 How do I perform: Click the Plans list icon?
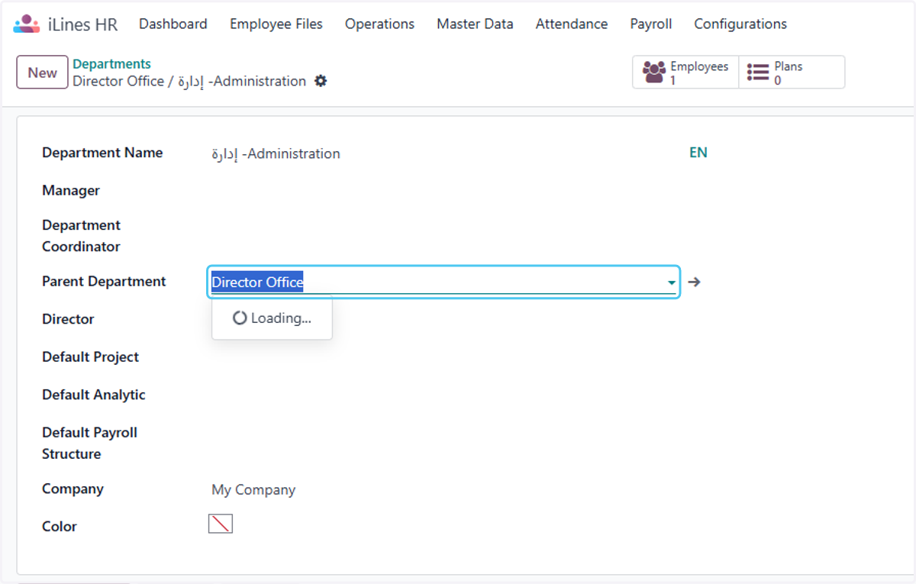(x=758, y=73)
